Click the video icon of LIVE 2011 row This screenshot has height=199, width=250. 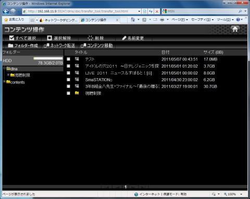(x=77, y=72)
